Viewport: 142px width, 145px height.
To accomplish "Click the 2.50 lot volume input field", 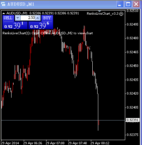I will [x=28, y=18].
